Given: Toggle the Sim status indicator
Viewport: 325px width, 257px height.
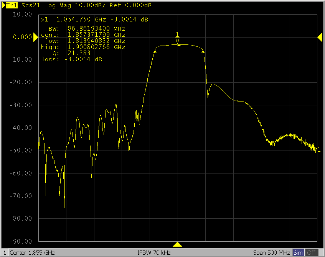Looking at the screenshot, I should click(298, 253).
